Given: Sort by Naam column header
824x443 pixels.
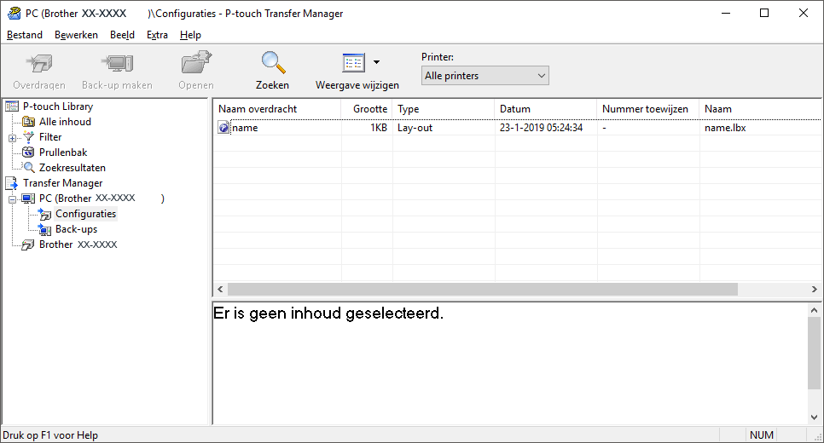Looking at the screenshot, I should pyautogui.click(x=760, y=109).
